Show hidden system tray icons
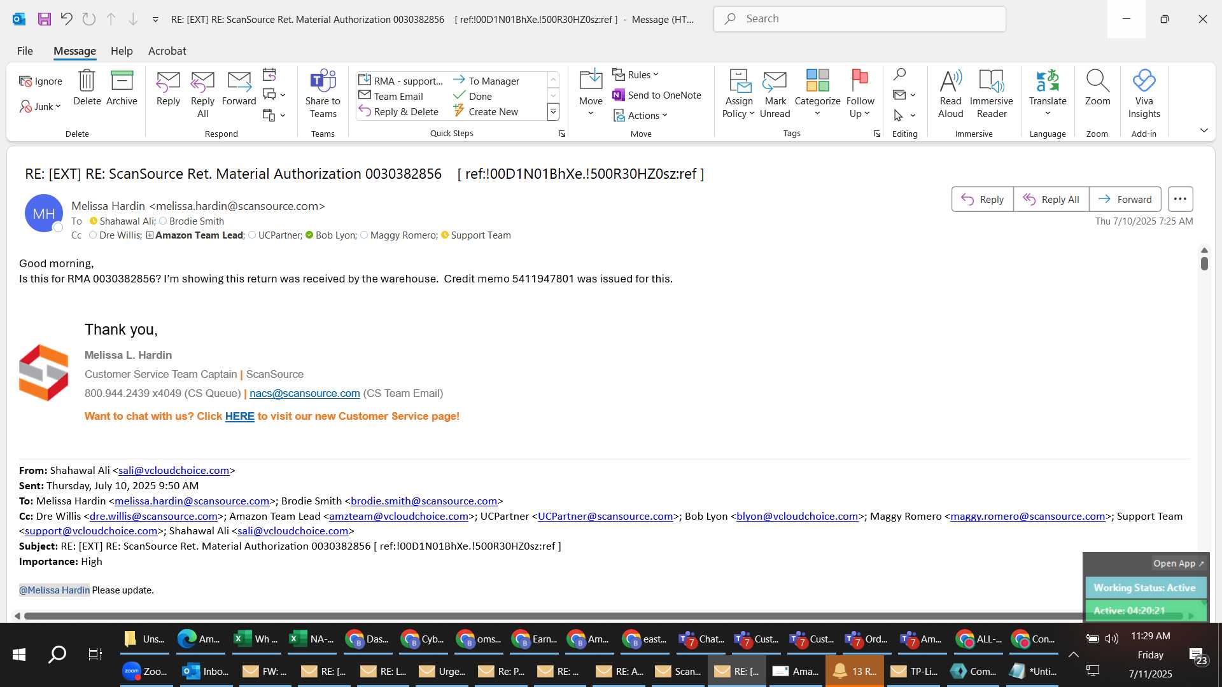Viewport: 1222px width, 687px height. (1073, 655)
